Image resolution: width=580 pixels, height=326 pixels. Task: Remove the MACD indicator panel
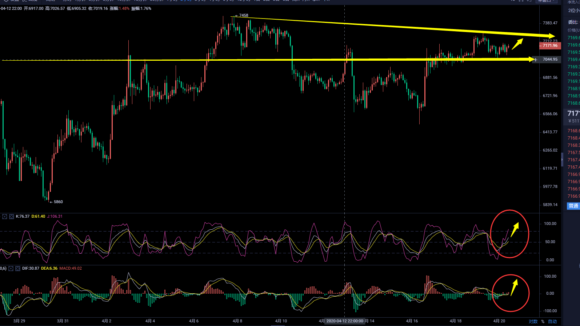(18, 269)
